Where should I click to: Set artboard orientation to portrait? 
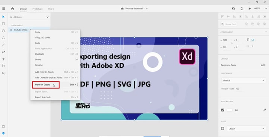(248, 40)
